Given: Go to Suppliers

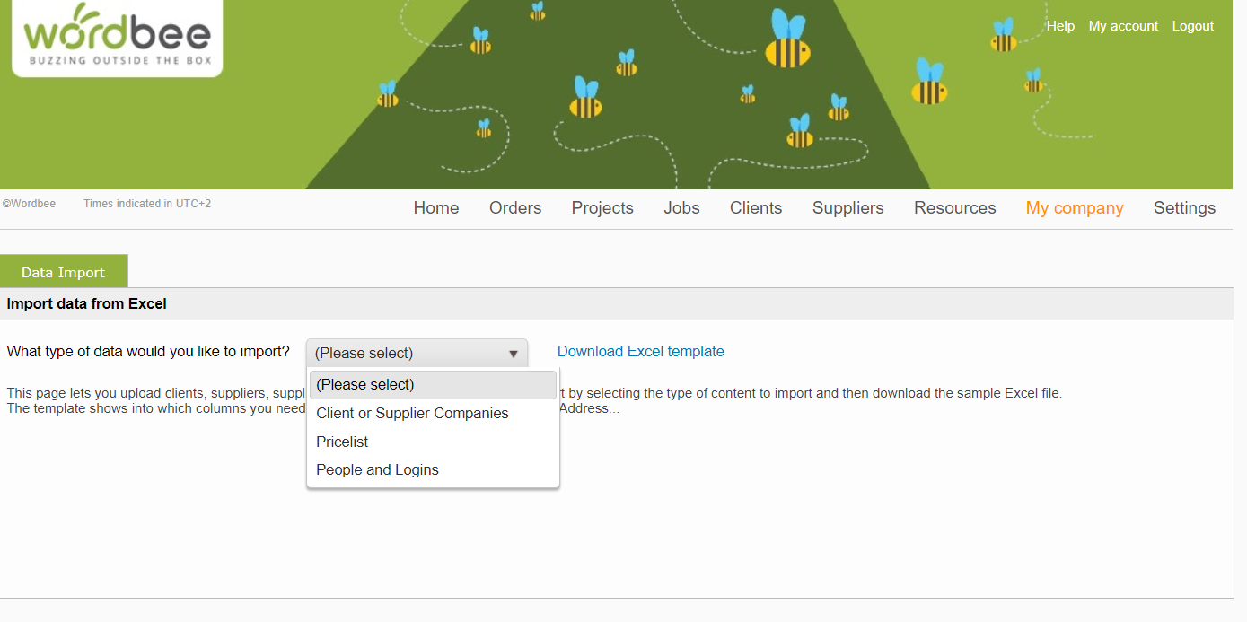Looking at the screenshot, I should [x=847, y=208].
